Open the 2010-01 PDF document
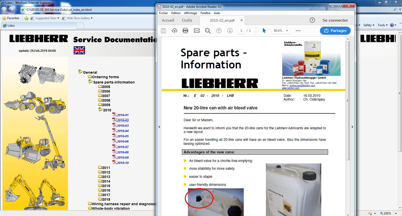The image size is (402, 216). (x=123, y=115)
